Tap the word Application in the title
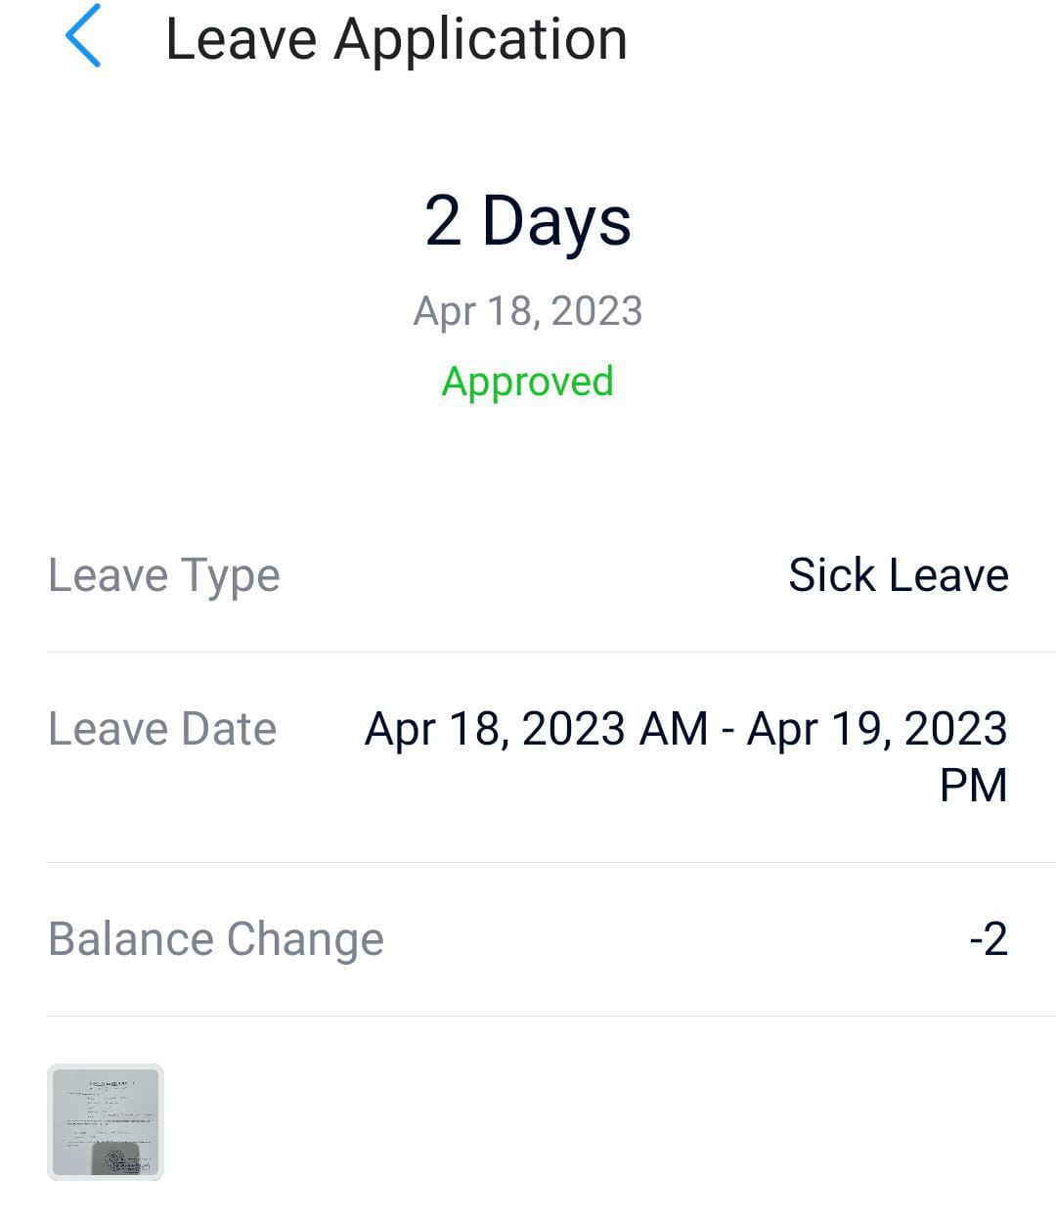The image size is (1056, 1224). (x=480, y=42)
